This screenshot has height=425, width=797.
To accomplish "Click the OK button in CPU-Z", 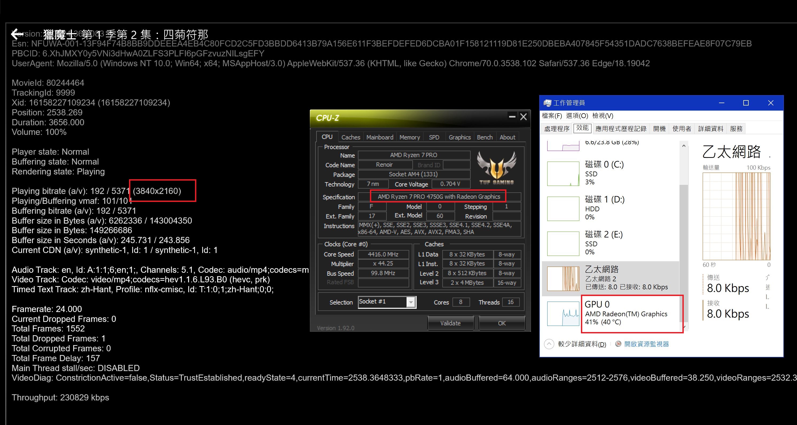I will 502,323.
